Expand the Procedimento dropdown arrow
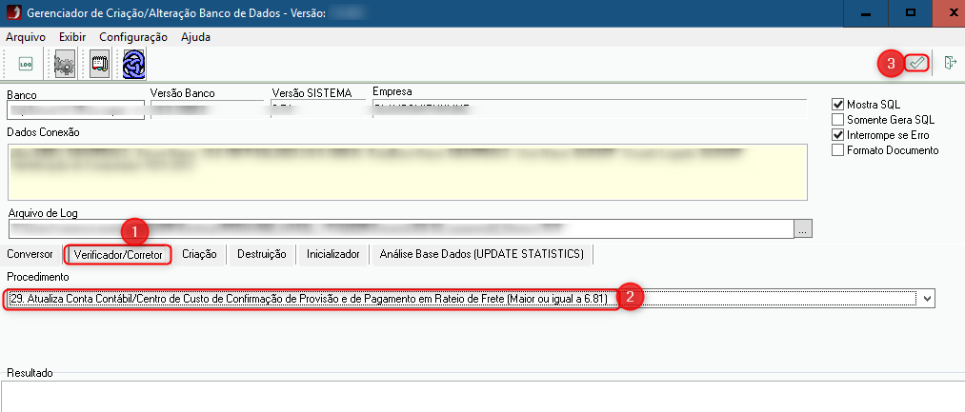The width and height of the screenshot is (965, 412). (x=927, y=299)
